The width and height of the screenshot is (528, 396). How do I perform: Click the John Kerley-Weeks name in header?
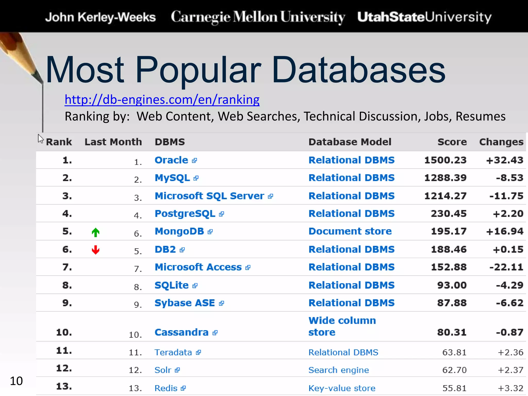pyautogui.click(x=101, y=17)
